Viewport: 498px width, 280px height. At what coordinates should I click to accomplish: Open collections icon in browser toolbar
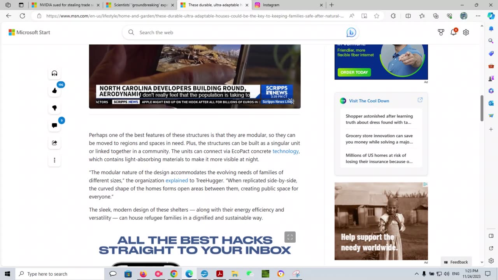pyautogui.click(x=436, y=16)
